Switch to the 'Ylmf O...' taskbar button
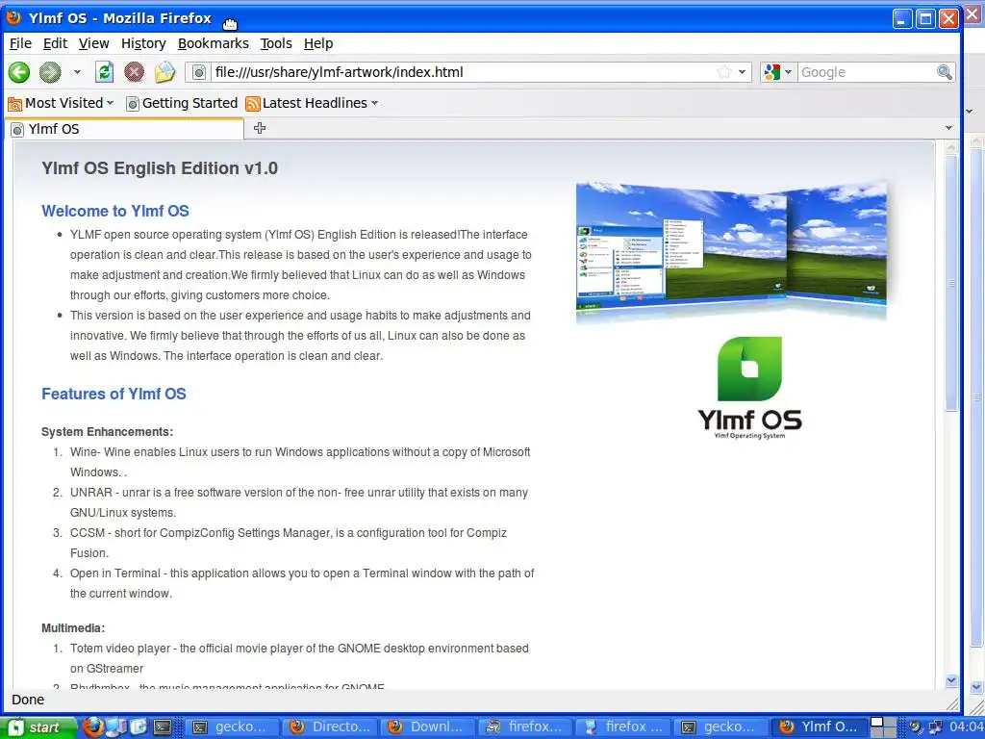The height and width of the screenshot is (739, 985). click(820, 727)
